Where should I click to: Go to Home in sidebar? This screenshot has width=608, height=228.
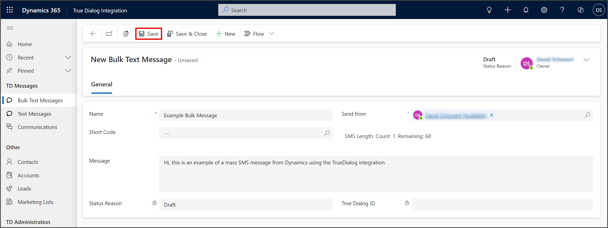tap(39, 44)
